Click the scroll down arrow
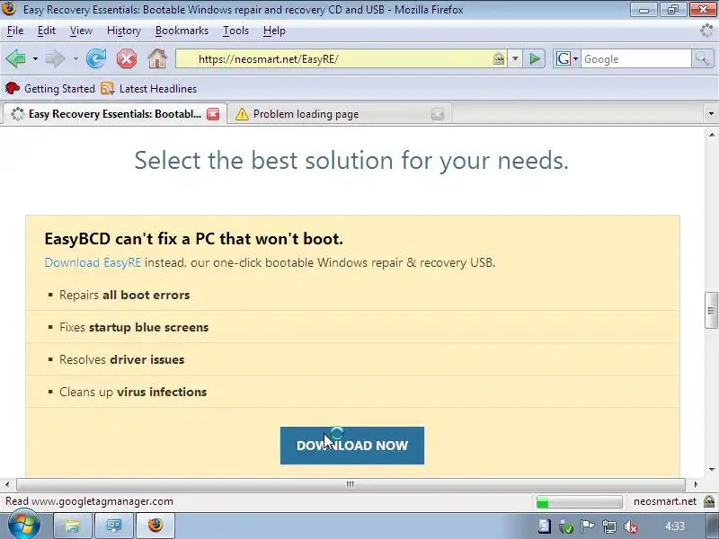The height and width of the screenshot is (539, 719). [711, 469]
